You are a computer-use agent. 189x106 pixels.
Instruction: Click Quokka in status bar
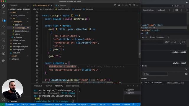[x=33, y=105]
